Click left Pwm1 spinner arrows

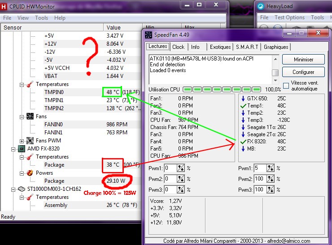tap(181, 168)
